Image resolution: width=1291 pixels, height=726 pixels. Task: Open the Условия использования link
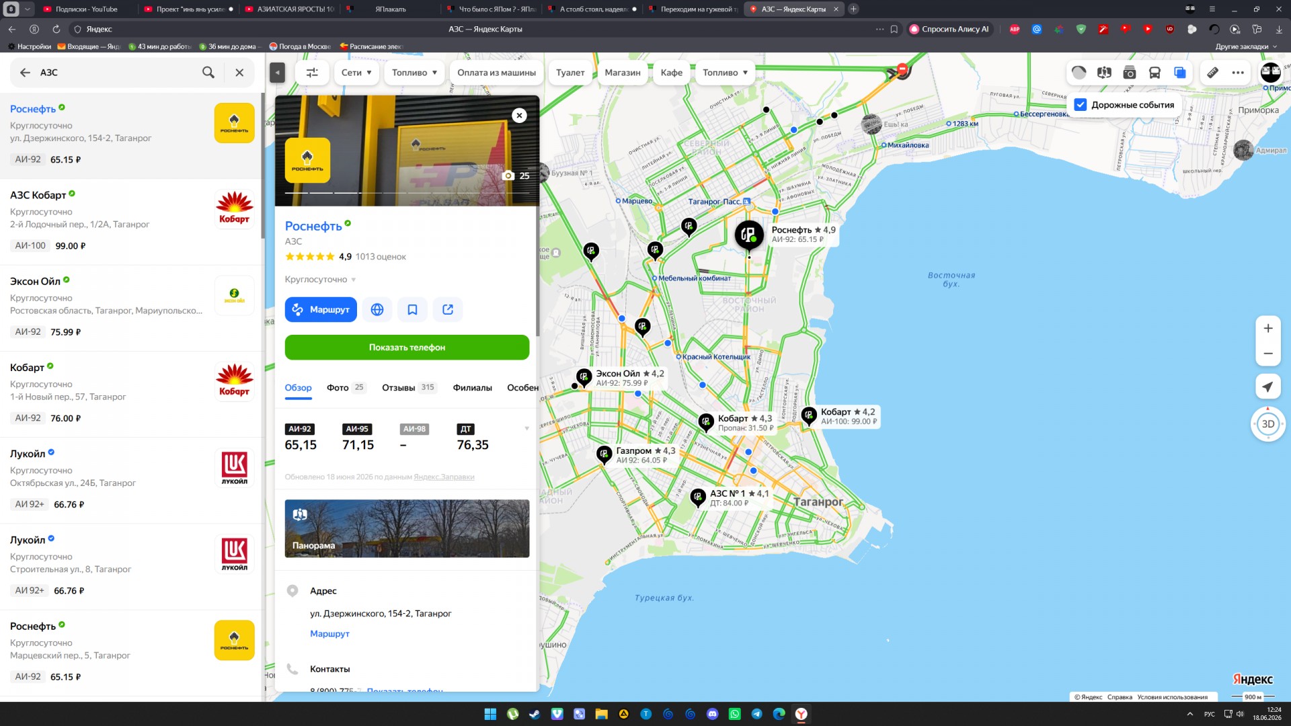point(1173,698)
